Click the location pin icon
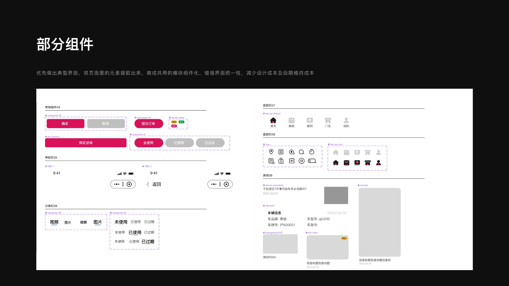This screenshot has width=509, height=286. click(x=271, y=152)
